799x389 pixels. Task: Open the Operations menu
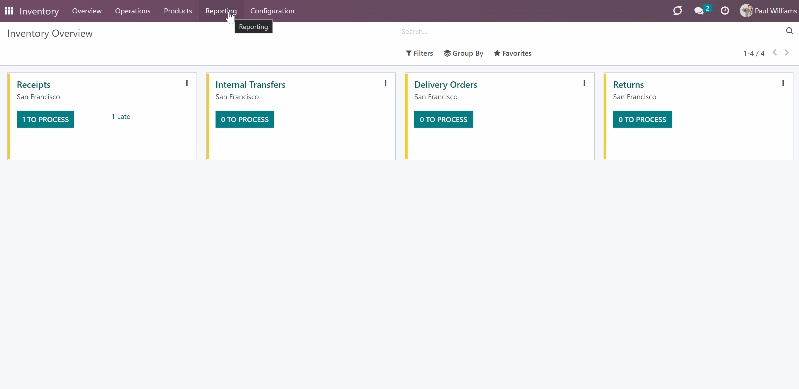click(133, 11)
